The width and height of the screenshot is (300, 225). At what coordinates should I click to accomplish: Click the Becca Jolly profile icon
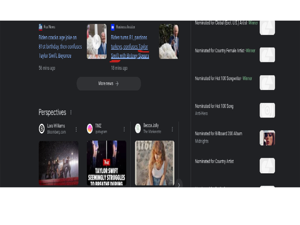point(138,129)
